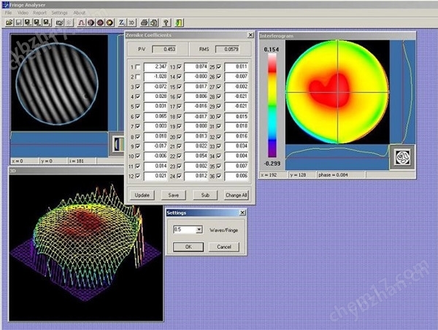Click the Update button in Zernike Coefficients
The height and width of the screenshot is (330, 438).
click(x=142, y=195)
